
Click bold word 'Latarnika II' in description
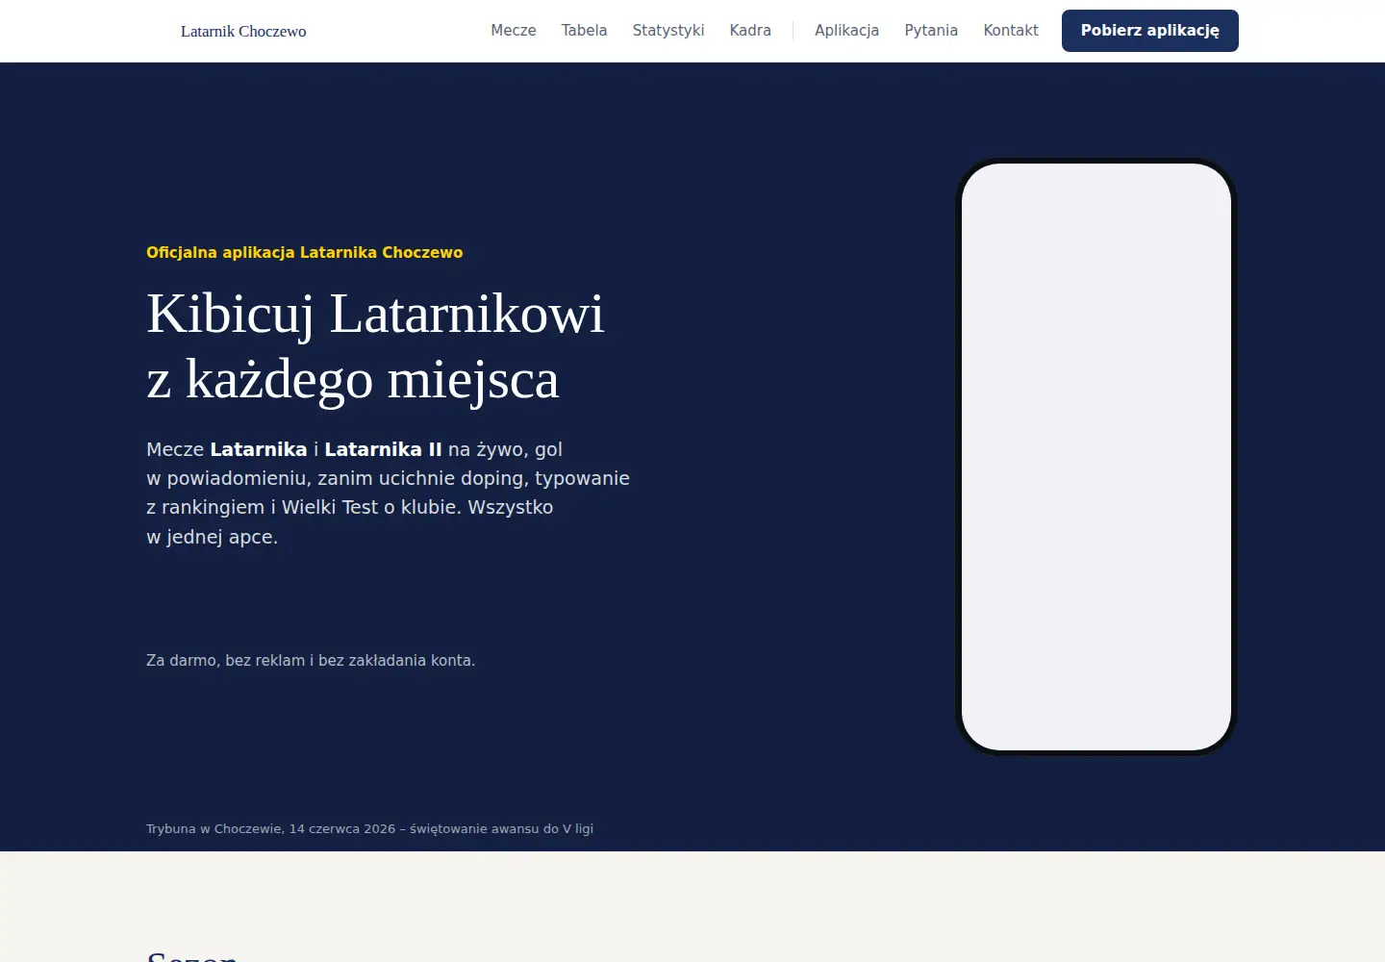[x=383, y=449]
